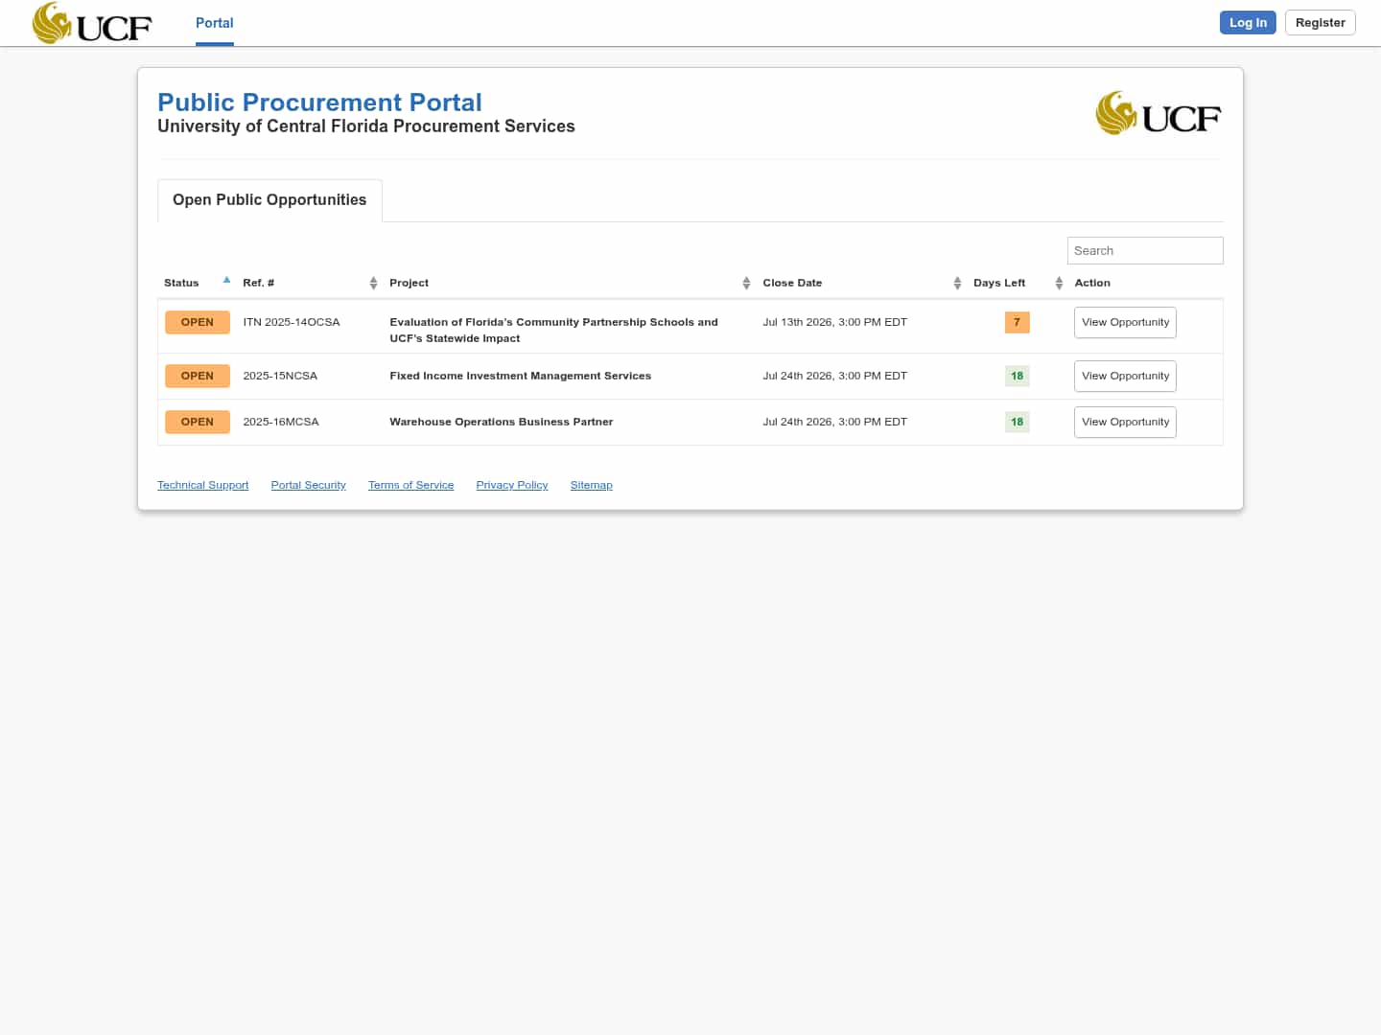
Task: Click the Terms of Service link
Action: 411,485
